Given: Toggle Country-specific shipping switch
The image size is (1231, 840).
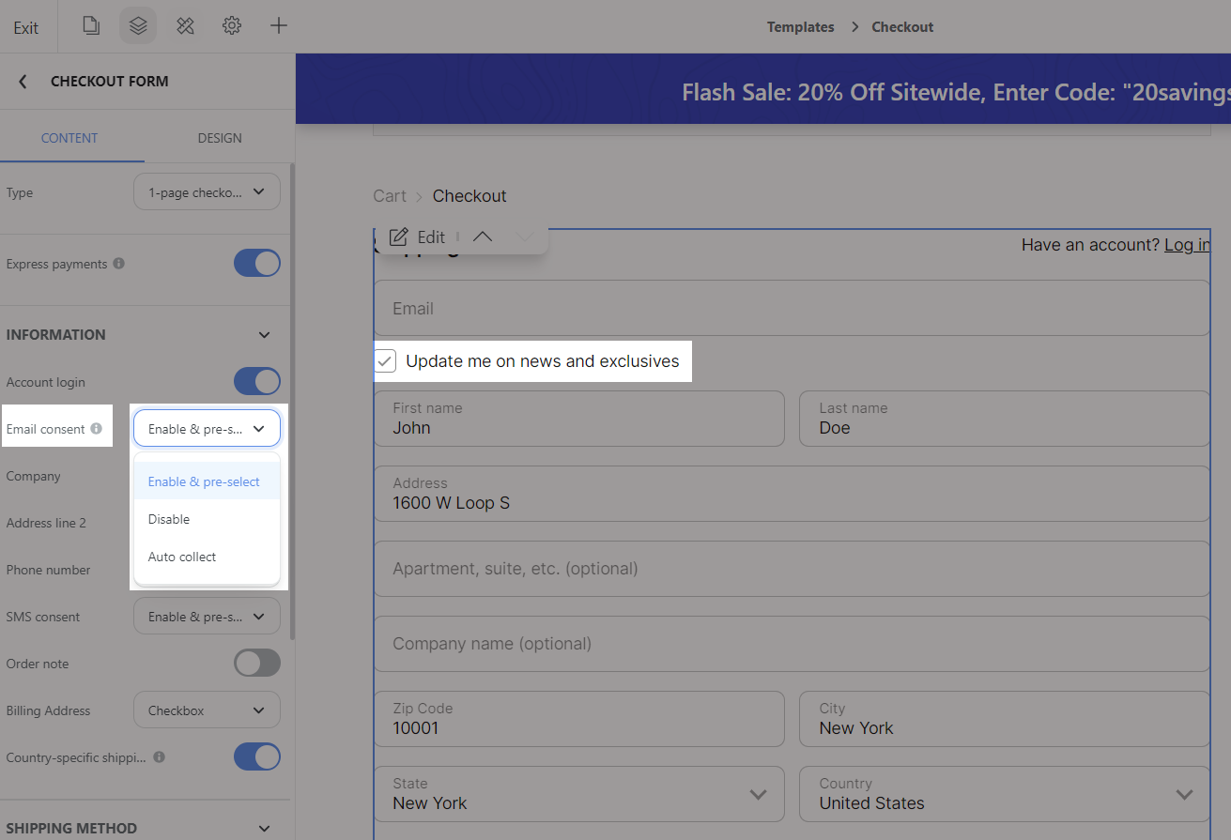Looking at the screenshot, I should click(x=257, y=757).
